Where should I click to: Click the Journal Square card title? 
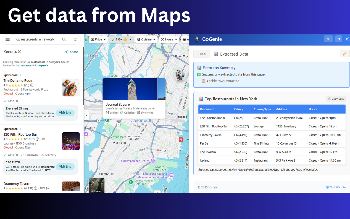118,105
